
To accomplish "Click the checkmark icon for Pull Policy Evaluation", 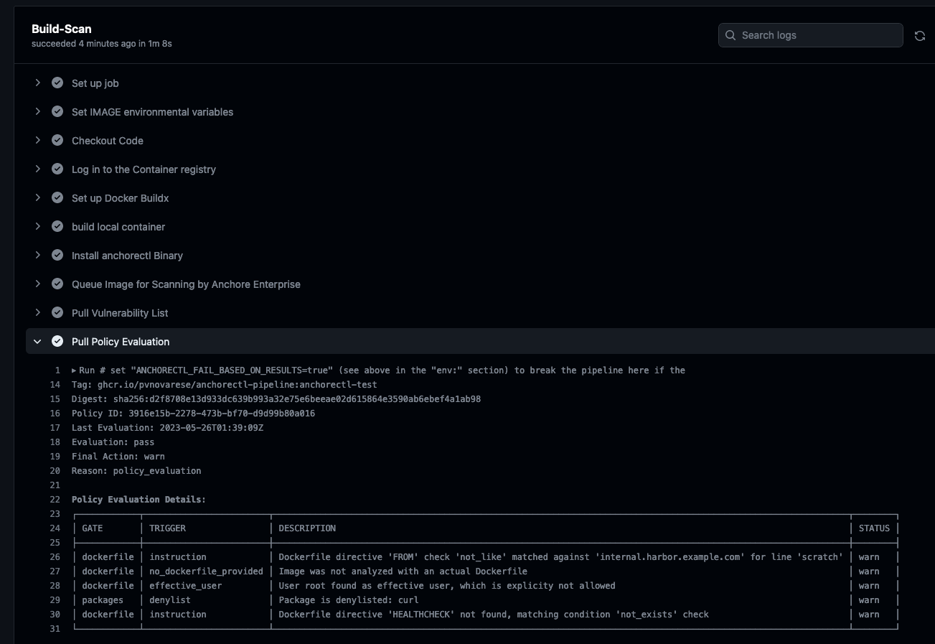I will point(57,342).
